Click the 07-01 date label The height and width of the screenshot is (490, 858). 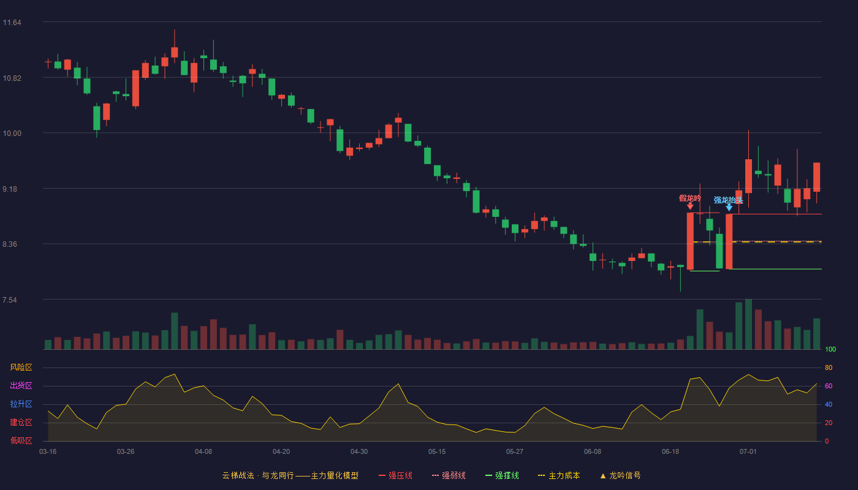[x=748, y=451]
